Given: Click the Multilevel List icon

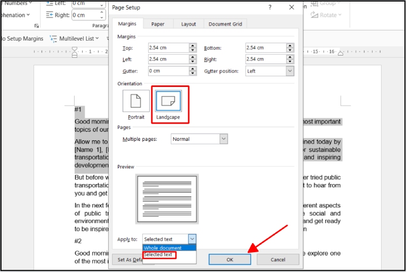Looking at the screenshot, I should click(x=53, y=39).
